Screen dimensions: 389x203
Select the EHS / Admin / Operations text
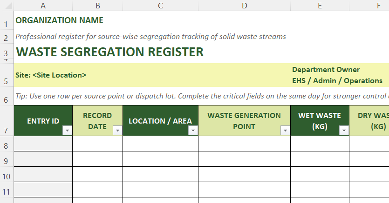click(x=337, y=81)
